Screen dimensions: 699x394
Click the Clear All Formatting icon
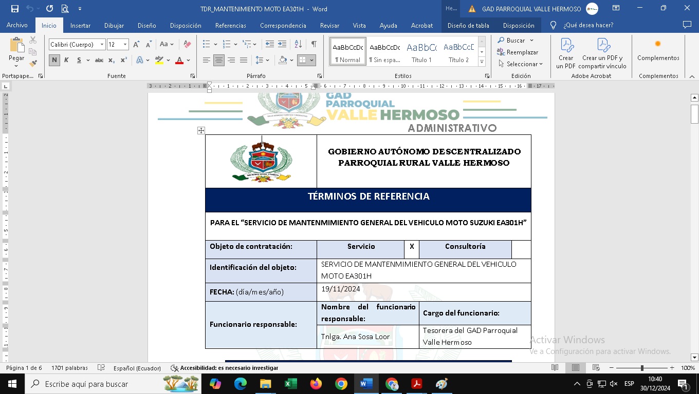tap(187, 45)
